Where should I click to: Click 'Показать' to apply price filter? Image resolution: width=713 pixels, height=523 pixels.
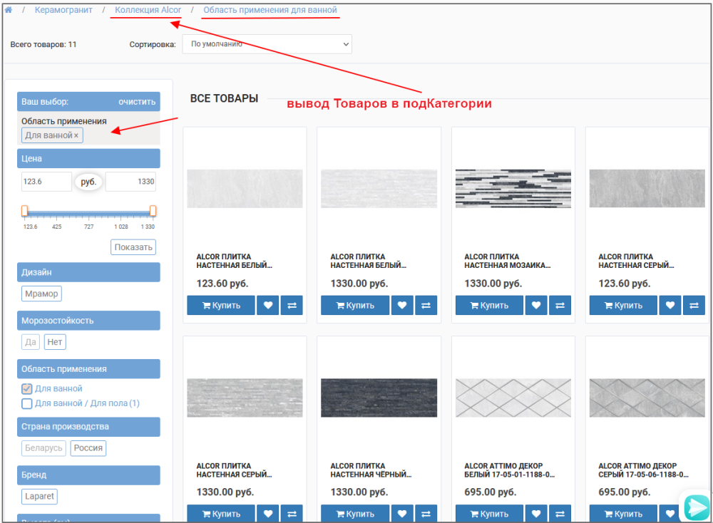pos(133,247)
